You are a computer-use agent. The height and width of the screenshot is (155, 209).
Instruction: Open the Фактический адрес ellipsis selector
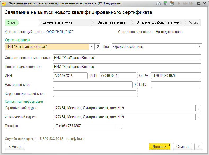click(198, 117)
